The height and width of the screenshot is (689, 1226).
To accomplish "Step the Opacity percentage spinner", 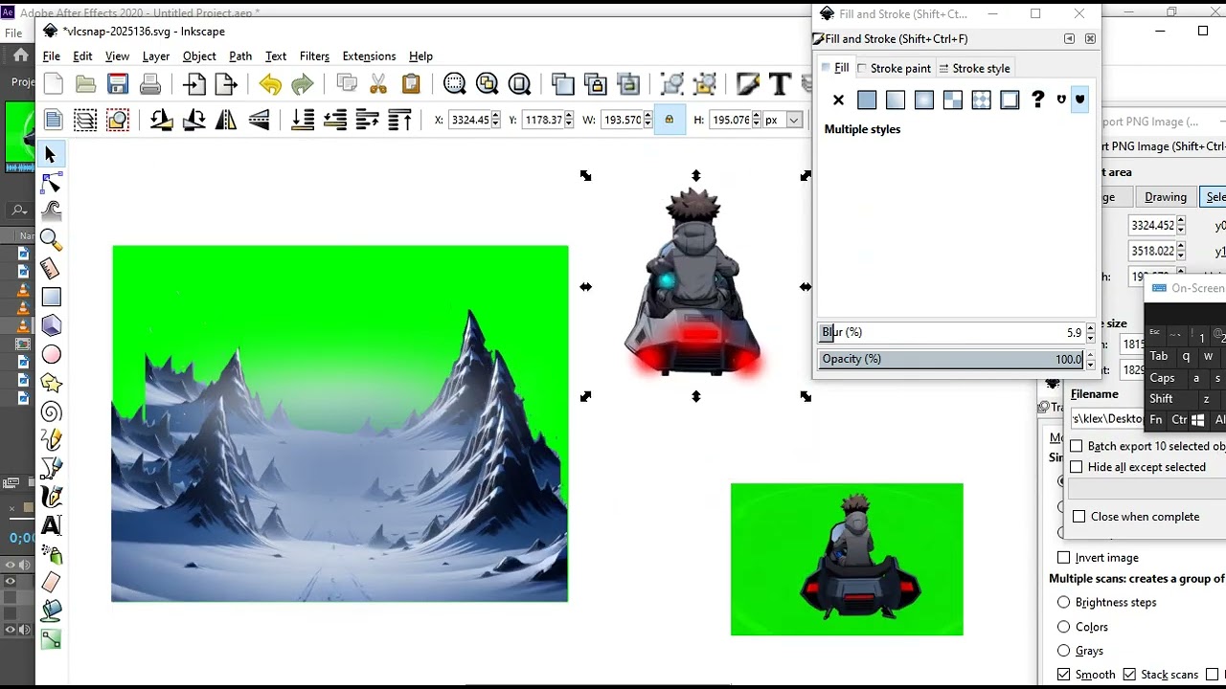I will (x=1090, y=359).
